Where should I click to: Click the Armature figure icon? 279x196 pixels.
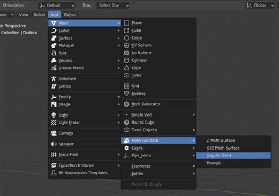53,79
